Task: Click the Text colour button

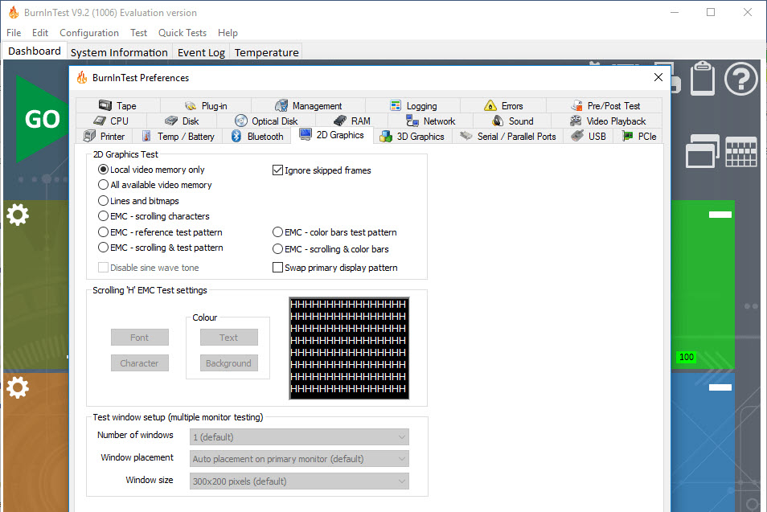Action: [x=228, y=338]
